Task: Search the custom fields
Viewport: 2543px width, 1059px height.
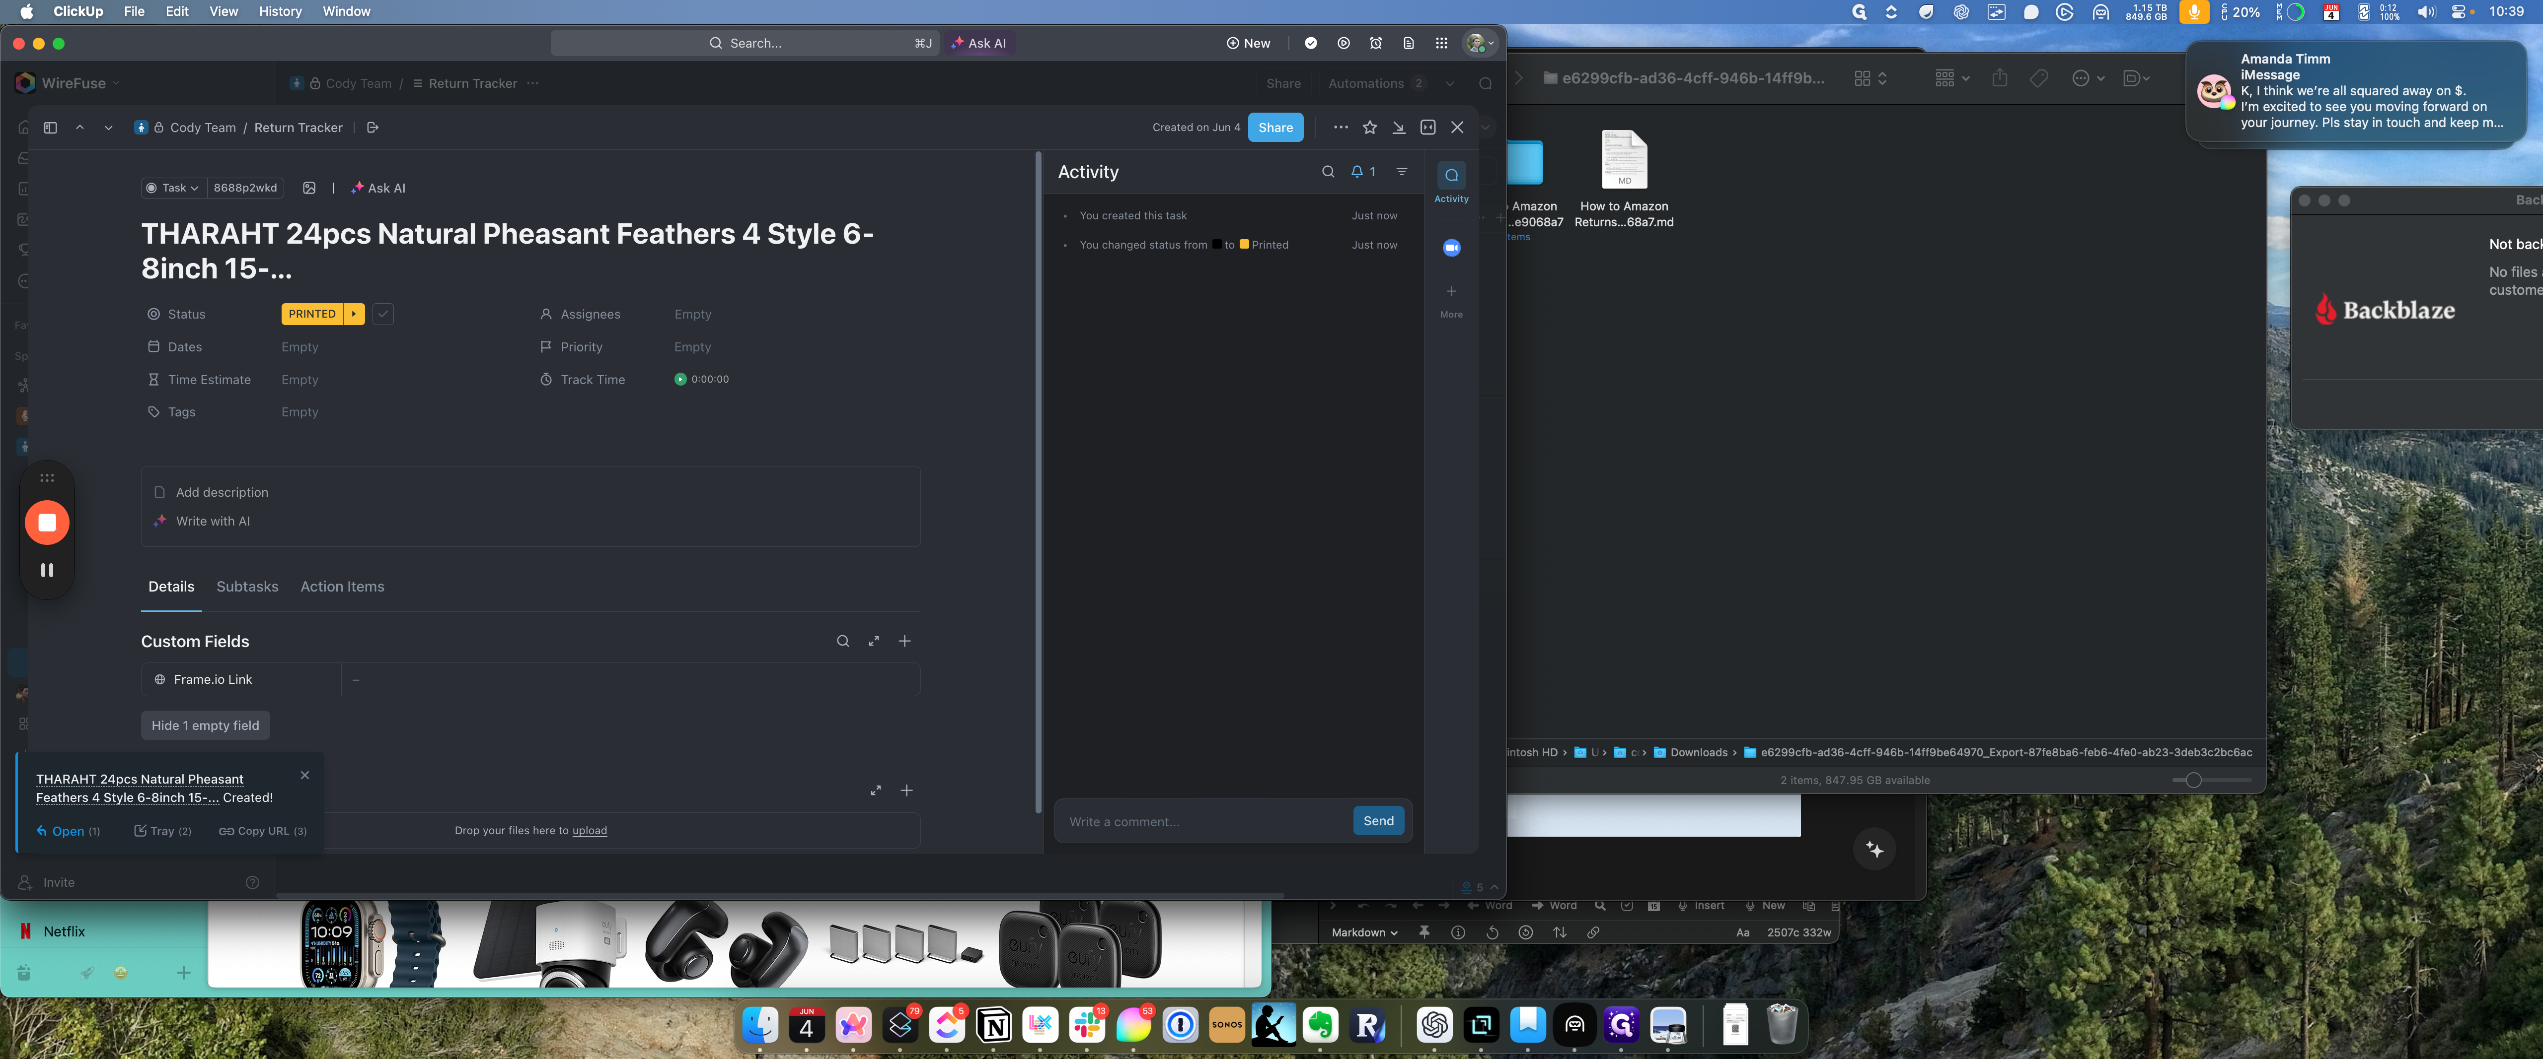Action: click(x=843, y=641)
